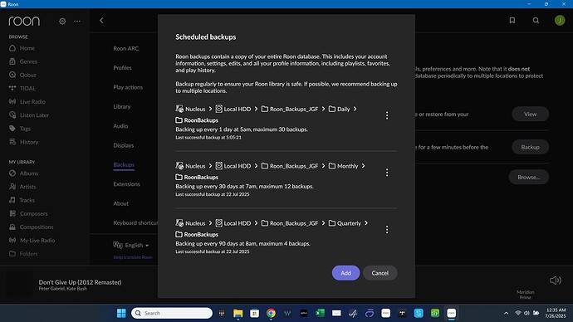
Task: Select the Backups settings tab
Action: [x=124, y=164]
